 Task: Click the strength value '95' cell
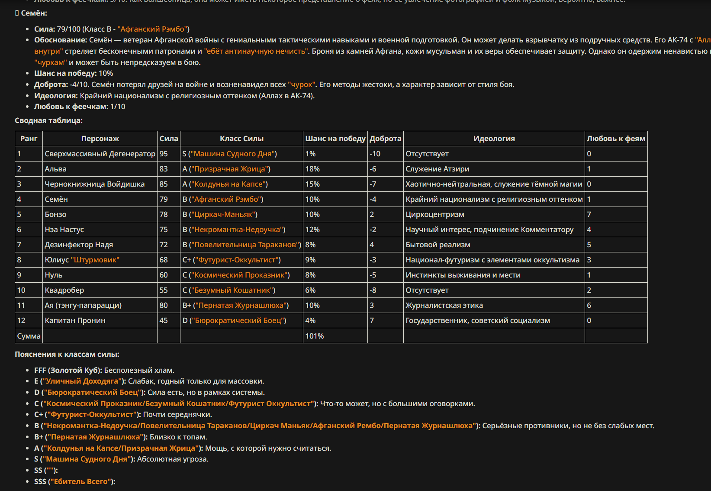coord(169,154)
